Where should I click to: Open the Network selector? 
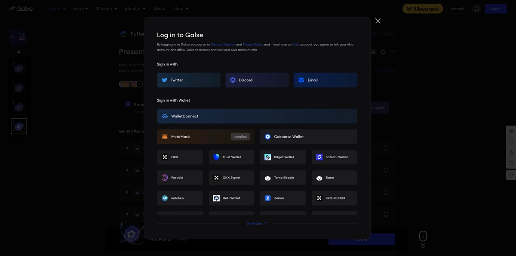point(457,9)
